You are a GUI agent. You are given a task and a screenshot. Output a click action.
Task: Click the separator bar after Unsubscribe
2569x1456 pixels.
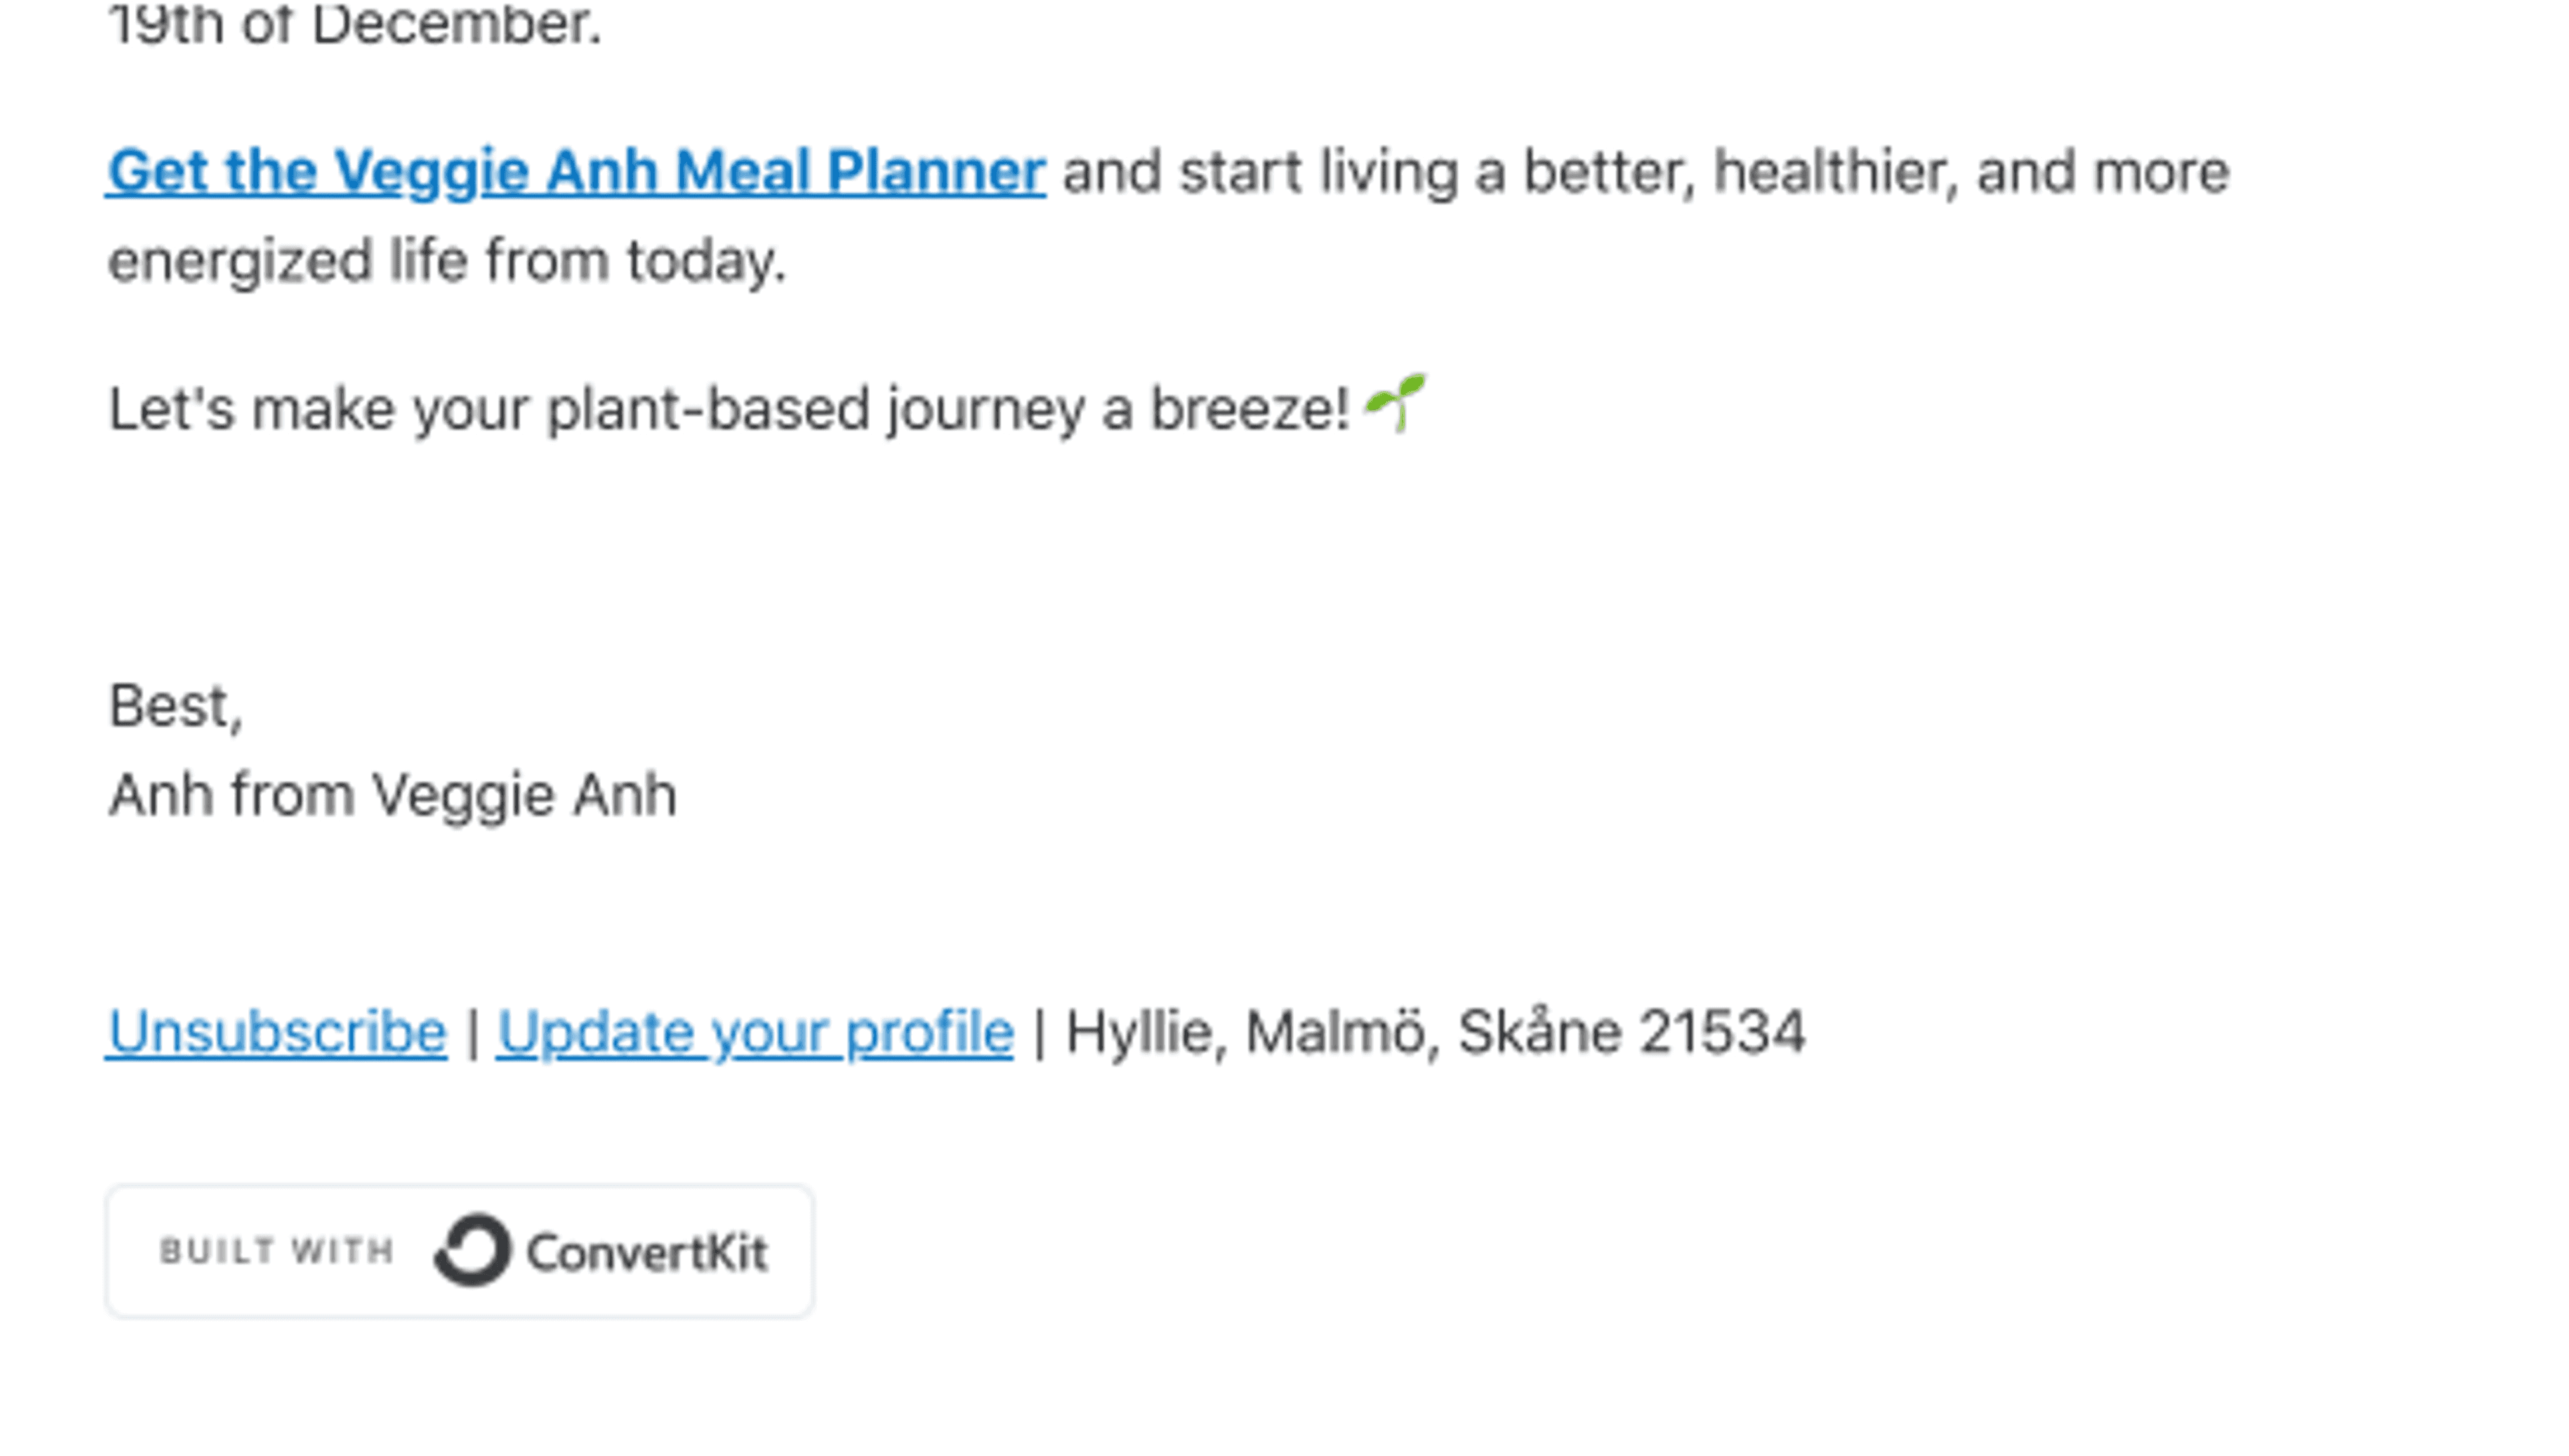(x=472, y=1032)
